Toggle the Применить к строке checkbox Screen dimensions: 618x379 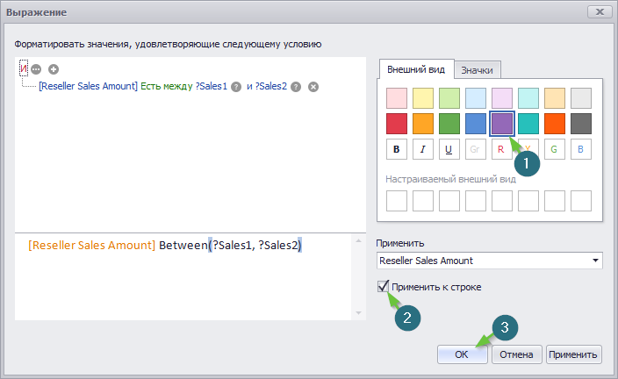[x=383, y=286]
